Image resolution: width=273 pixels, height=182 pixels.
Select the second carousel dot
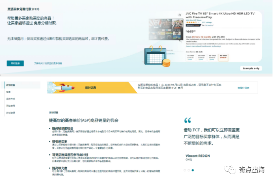click(x=189, y=170)
